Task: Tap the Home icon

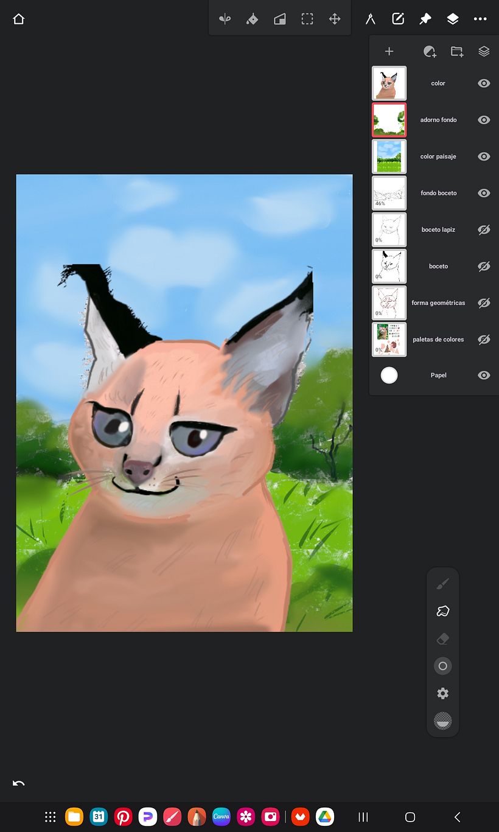Action: point(18,19)
